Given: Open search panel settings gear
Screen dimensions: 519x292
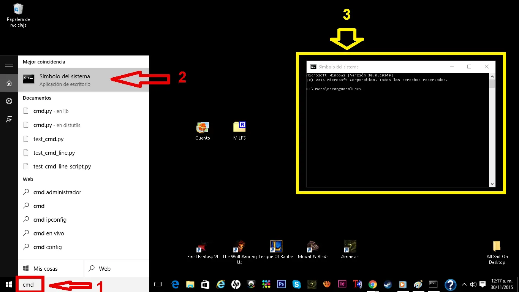Looking at the screenshot, I should 9,101.
